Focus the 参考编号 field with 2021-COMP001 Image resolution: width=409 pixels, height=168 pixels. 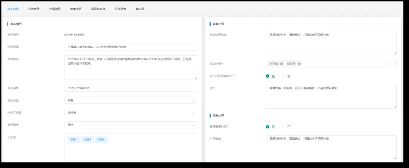point(131,88)
